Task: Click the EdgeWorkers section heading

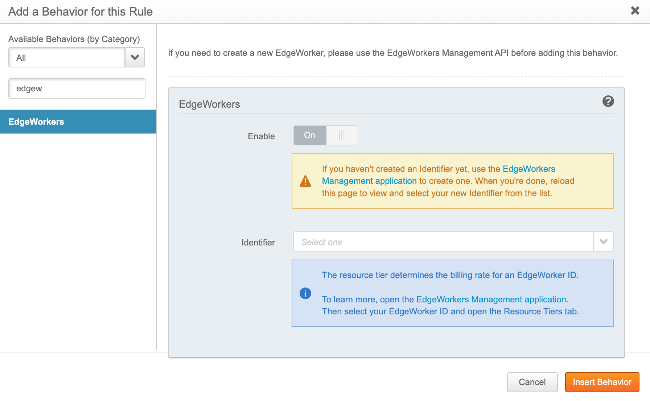Action: (x=209, y=104)
